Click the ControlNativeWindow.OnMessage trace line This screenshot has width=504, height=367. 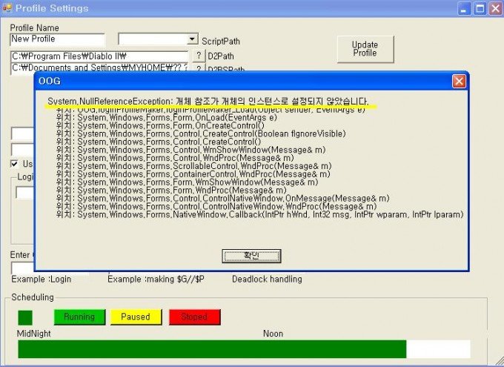(x=223, y=198)
